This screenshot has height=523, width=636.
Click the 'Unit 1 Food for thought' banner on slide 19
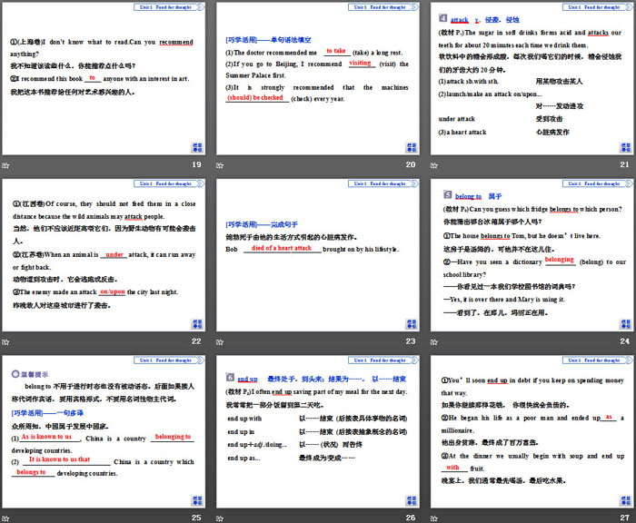pyautogui.click(x=169, y=7)
